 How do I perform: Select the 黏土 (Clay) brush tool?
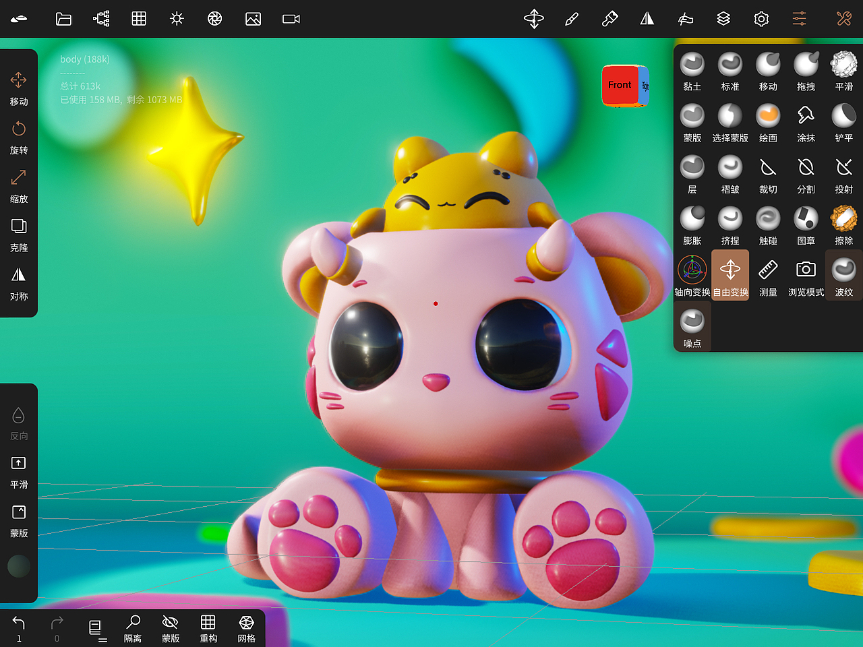click(692, 71)
